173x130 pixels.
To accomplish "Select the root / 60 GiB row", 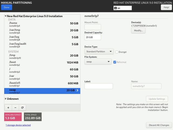I will pyautogui.click(x=42, y=70).
